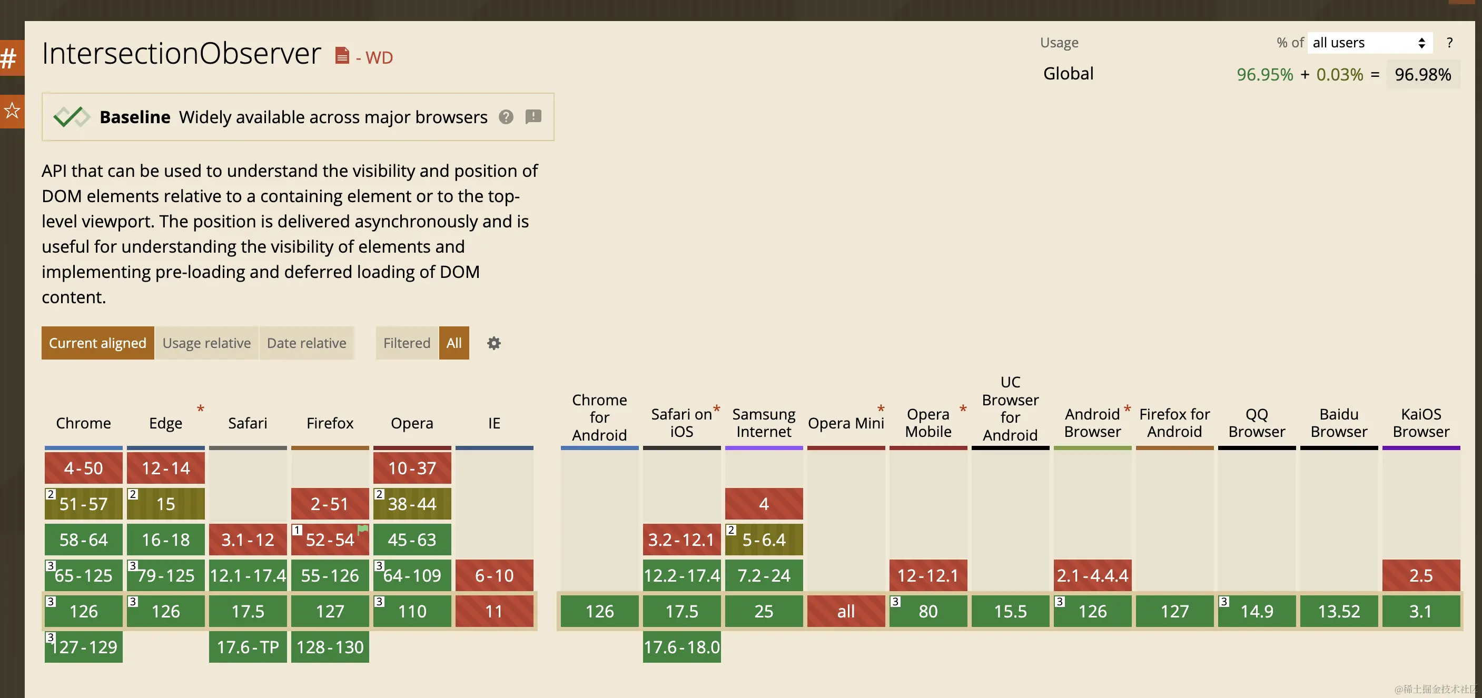The width and height of the screenshot is (1482, 698).
Task: Expand Samsung Internet 5-6.4 partial cell
Action: coord(764,540)
